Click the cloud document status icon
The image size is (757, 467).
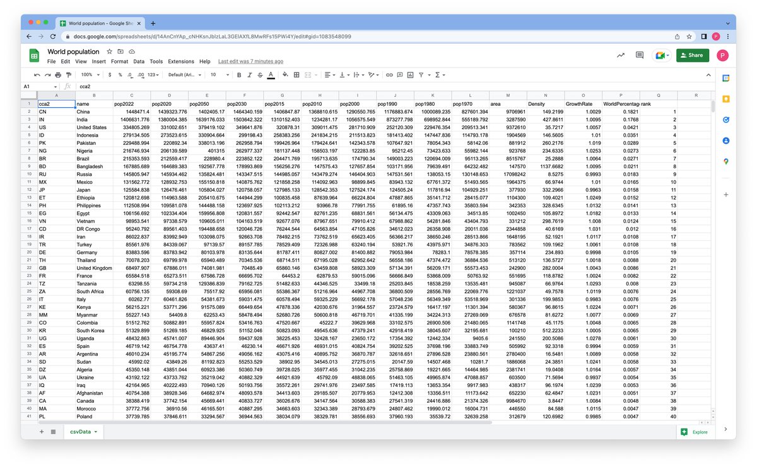pyautogui.click(x=132, y=51)
